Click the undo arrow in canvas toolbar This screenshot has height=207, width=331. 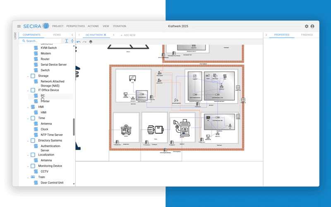[79, 42]
